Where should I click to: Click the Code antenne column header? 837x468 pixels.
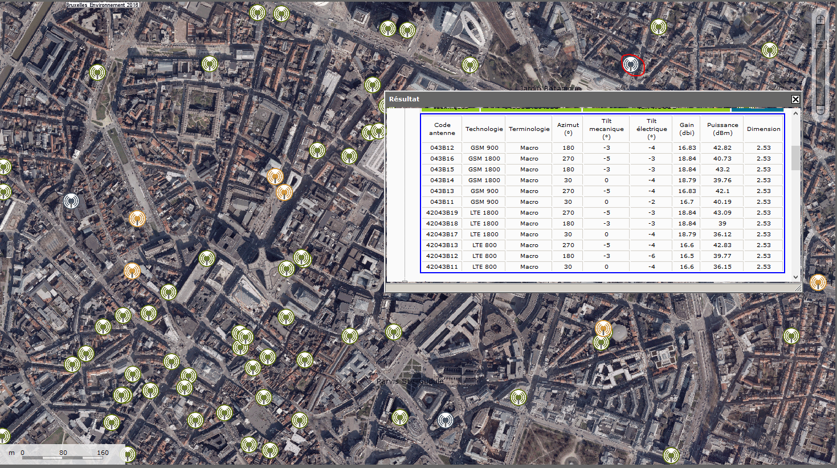[442, 129]
